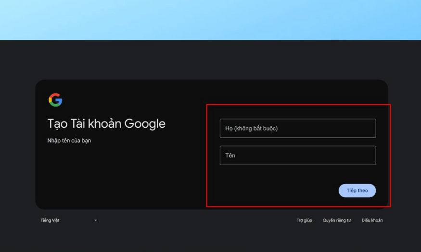Click the Google logo icon
Screen dimensions: 421x252
(x=55, y=100)
